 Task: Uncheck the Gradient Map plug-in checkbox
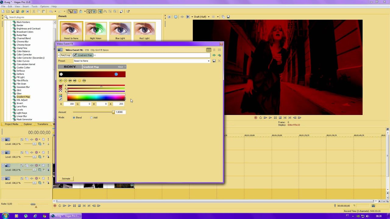tap(75, 55)
